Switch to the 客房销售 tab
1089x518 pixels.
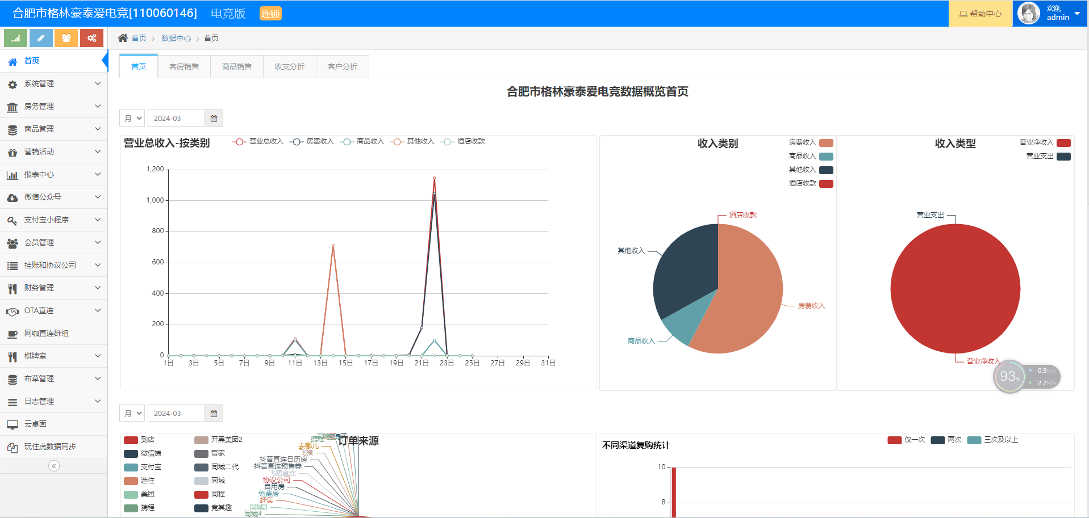click(x=184, y=66)
